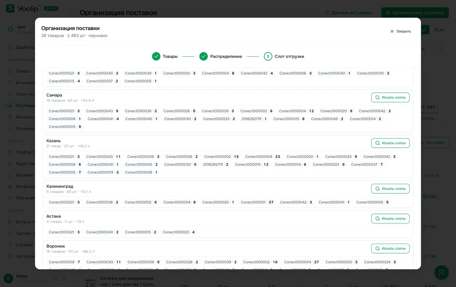Go to the Распределение step label
Image resolution: width=456 pixels, height=287 pixels.
pyautogui.click(x=226, y=56)
